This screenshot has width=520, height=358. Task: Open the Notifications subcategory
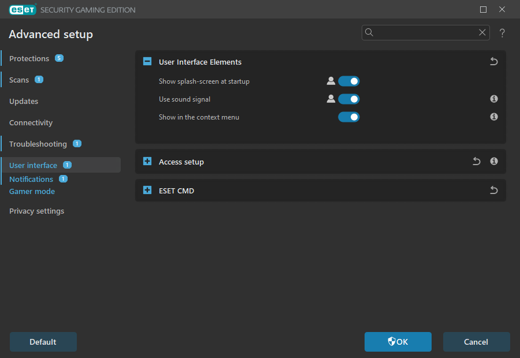[31, 179]
